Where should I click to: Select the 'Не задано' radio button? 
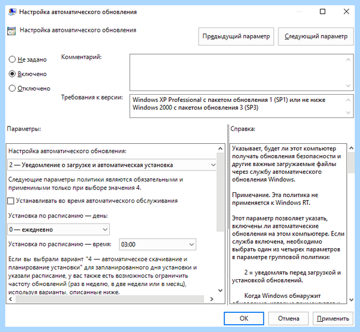point(12,59)
